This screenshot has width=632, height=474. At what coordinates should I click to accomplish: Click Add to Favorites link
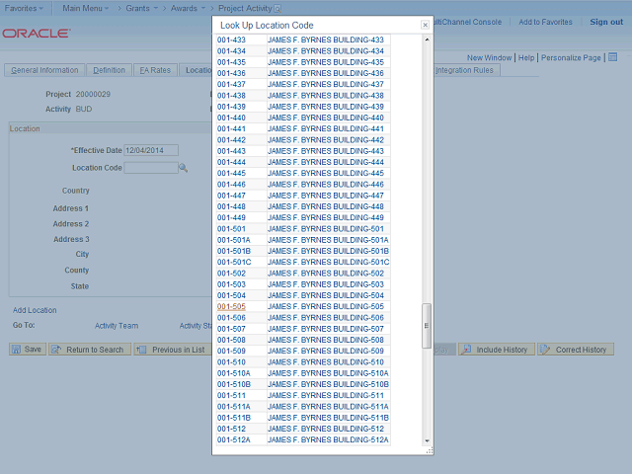(x=545, y=22)
